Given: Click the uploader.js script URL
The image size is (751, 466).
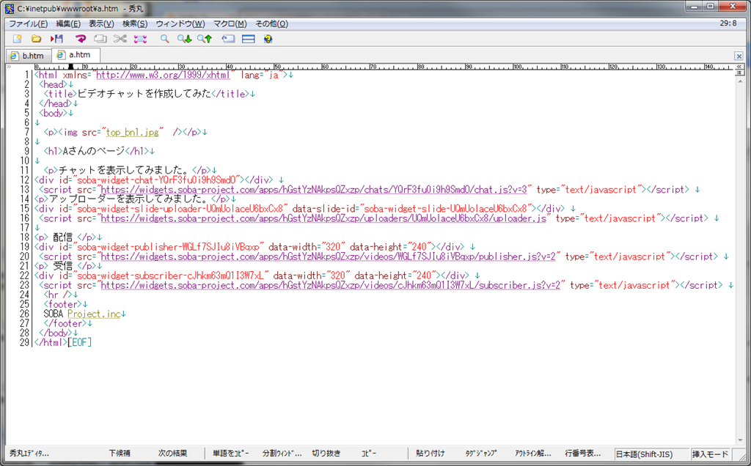Looking at the screenshot, I should click(323, 218).
